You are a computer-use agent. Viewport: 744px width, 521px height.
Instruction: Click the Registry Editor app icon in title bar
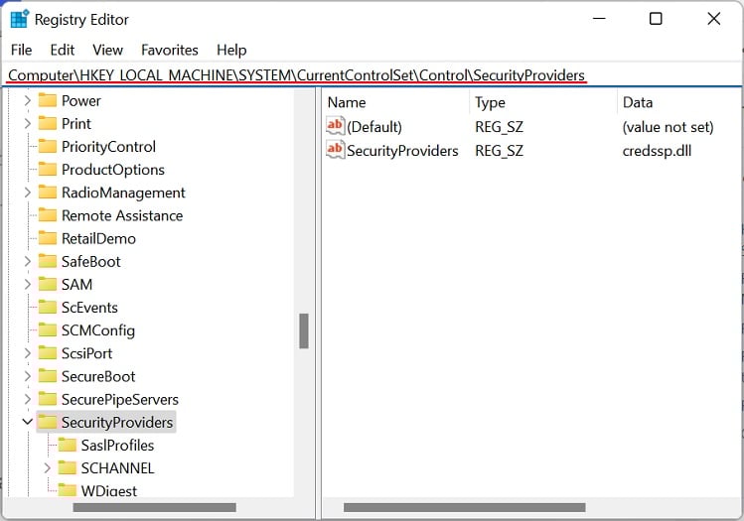(20, 20)
